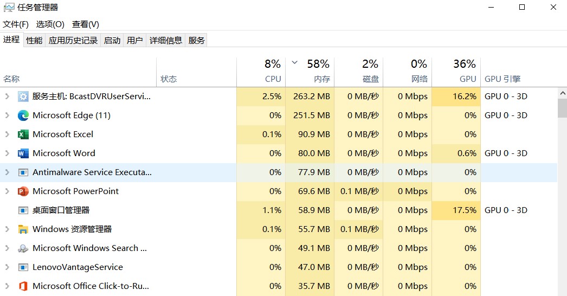
Task: Click the 69.6 MB PowerPoint memory value
Action: (x=314, y=191)
